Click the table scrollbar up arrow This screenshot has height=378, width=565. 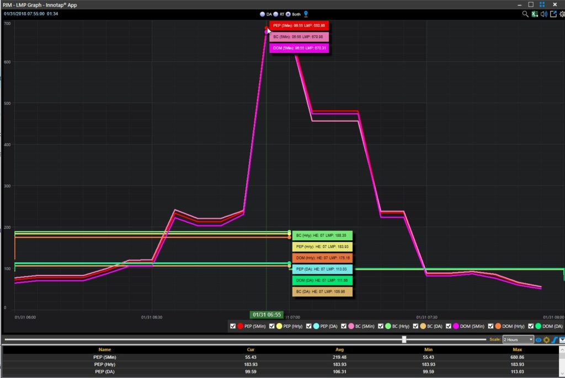click(x=562, y=349)
